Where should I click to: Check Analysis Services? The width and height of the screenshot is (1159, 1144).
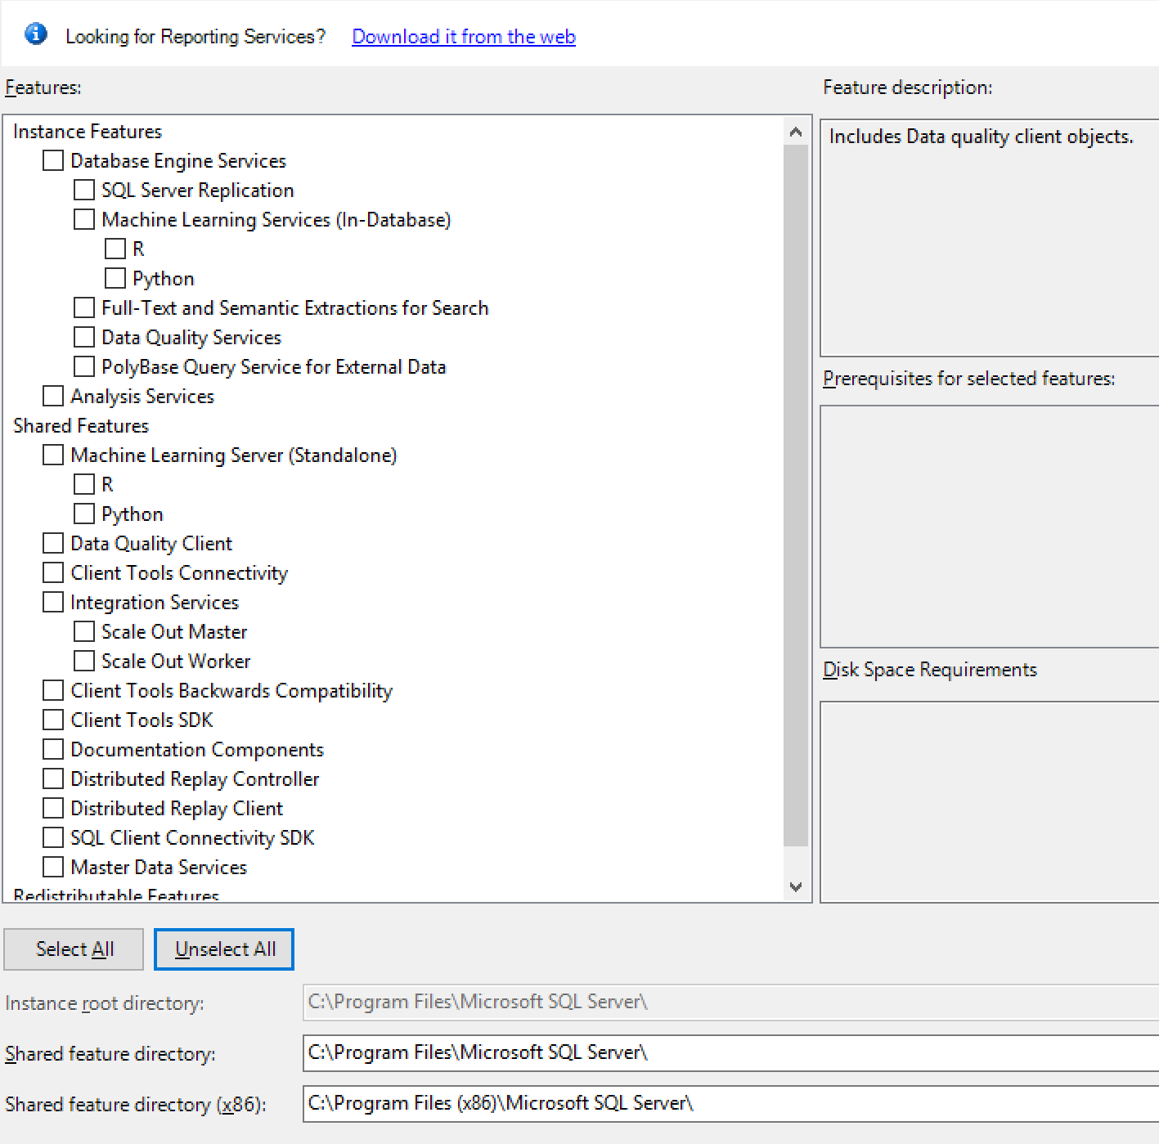point(53,396)
